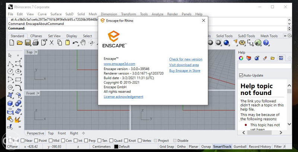Toggle the Perp osnap checkbox
This screenshot has width=298, height=152.
click(x=86, y=140)
